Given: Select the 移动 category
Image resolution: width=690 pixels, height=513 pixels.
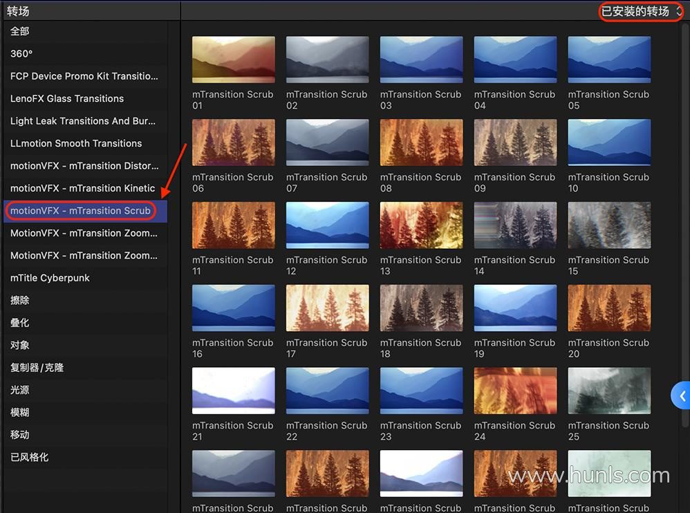Looking at the screenshot, I should tap(85, 435).
